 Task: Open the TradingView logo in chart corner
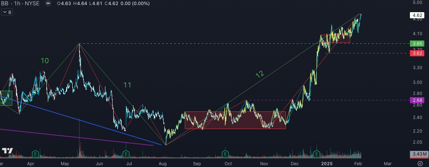click(8, 151)
